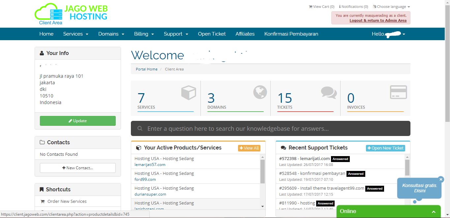The width and height of the screenshot is (450, 218).
Task: Open ticket #528548 konfirmasi pembayran
Action: (x=340, y=176)
